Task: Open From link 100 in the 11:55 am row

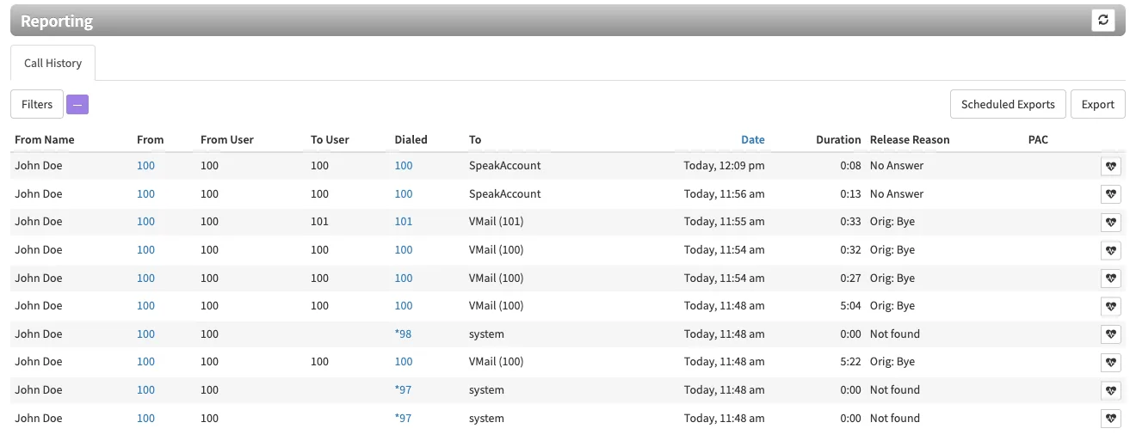Action: pyautogui.click(x=145, y=221)
